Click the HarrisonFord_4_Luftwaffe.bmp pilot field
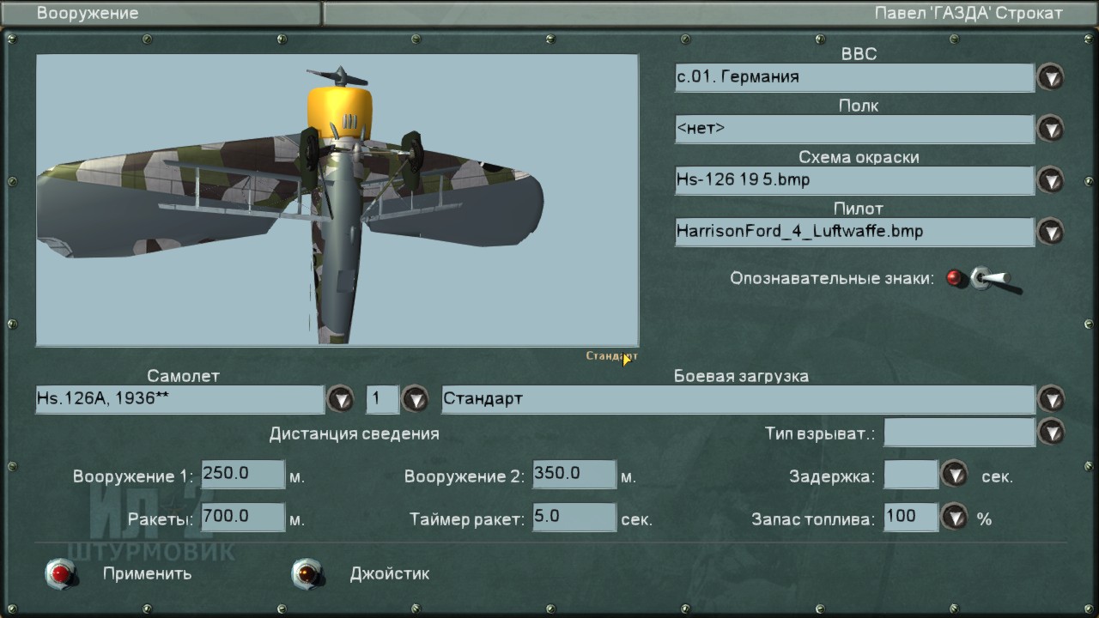 (854, 232)
